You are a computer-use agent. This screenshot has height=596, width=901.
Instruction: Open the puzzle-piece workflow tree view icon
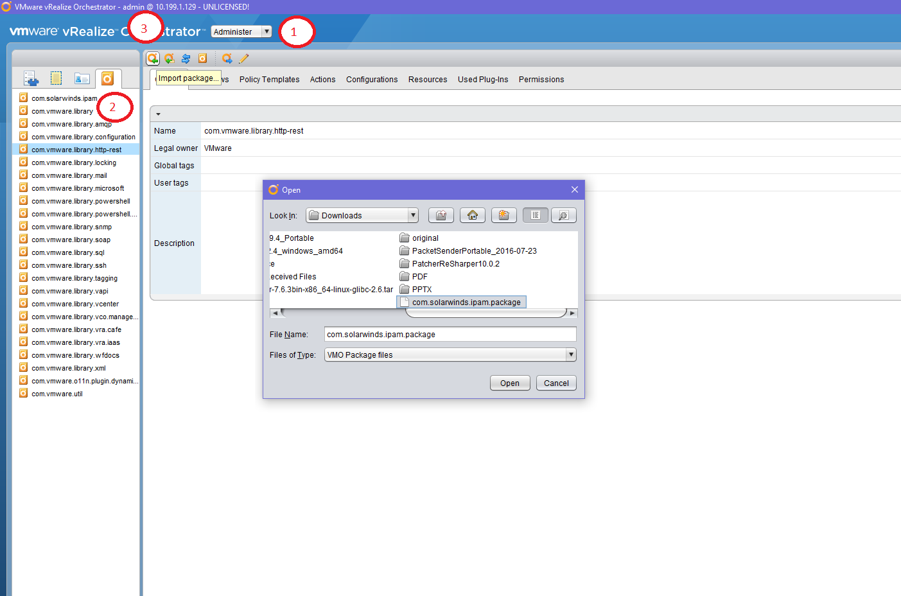(x=31, y=78)
